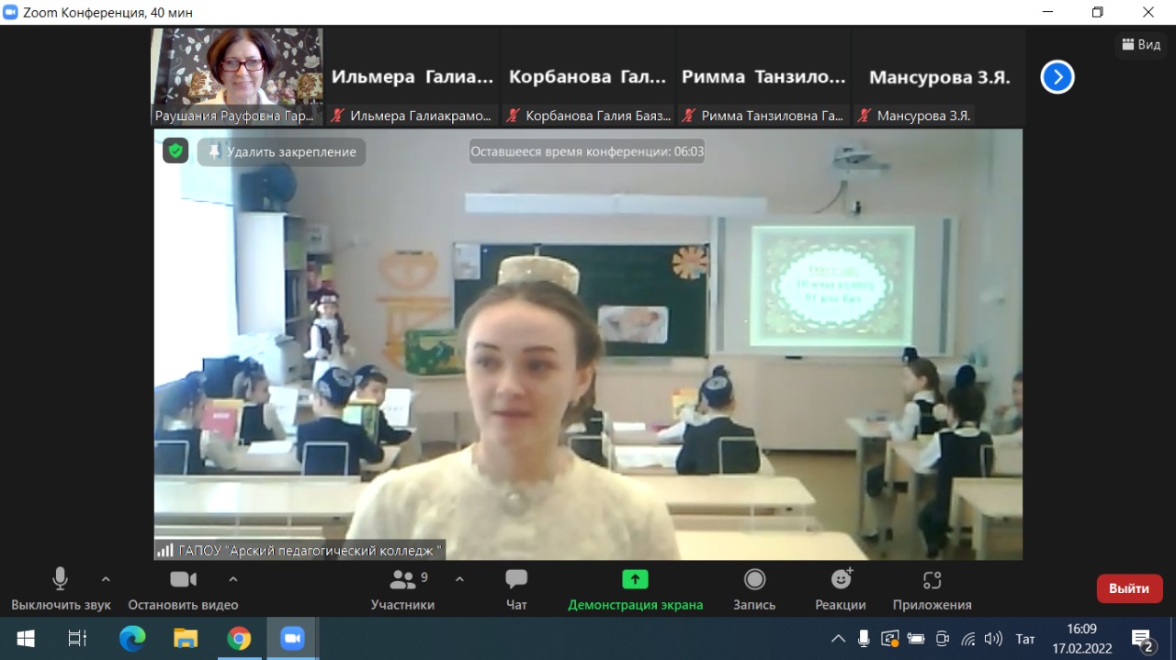Open the Приложения apps panel
This screenshot has height=660, width=1176.
click(932, 588)
